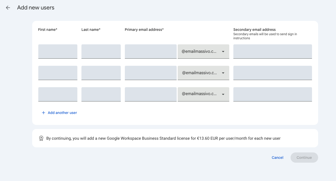Open the first row email domain dropdown
336x181 pixels.
(203, 51)
